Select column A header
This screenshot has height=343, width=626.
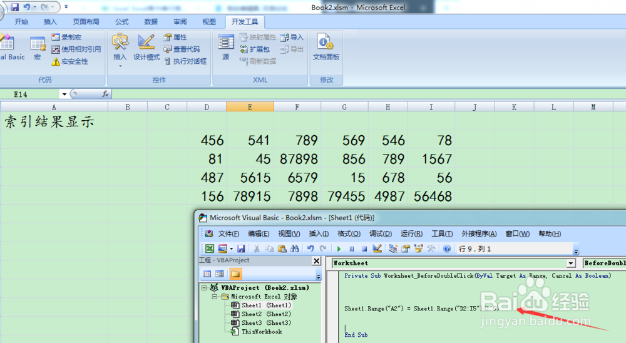tap(54, 107)
